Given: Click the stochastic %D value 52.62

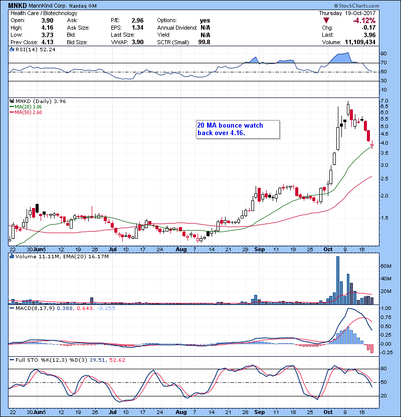Looking at the screenshot, I should point(117,360).
